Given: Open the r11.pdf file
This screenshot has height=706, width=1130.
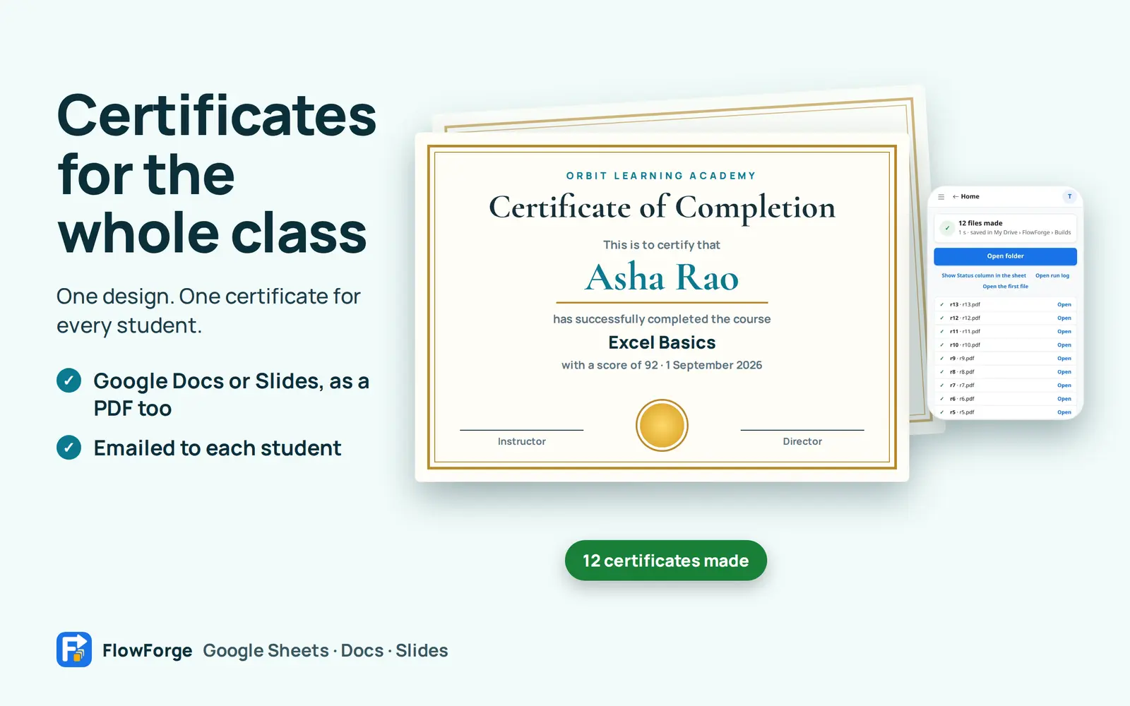Looking at the screenshot, I should pyautogui.click(x=1064, y=332).
